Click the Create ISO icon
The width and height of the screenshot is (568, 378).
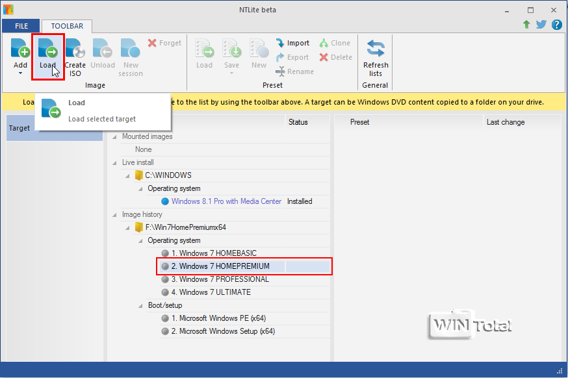(75, 48)
